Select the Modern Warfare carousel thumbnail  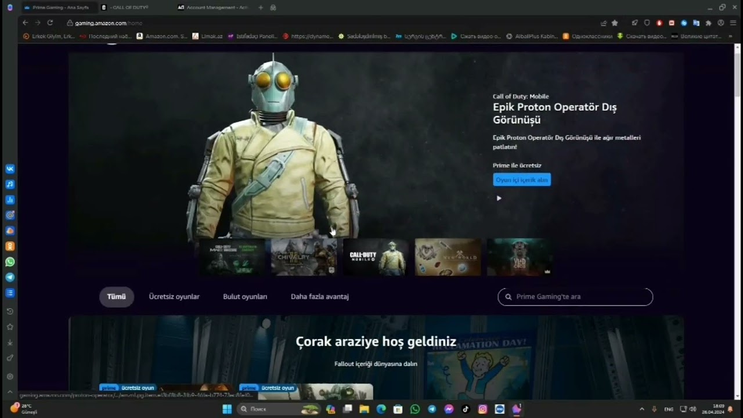(x=232, y=257)
